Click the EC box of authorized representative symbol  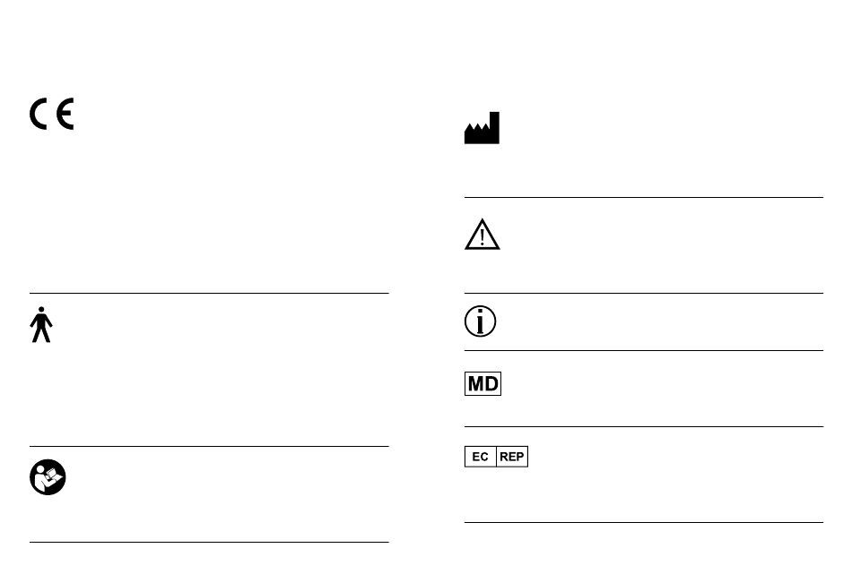pyautogui.click(x=481, y=457)
